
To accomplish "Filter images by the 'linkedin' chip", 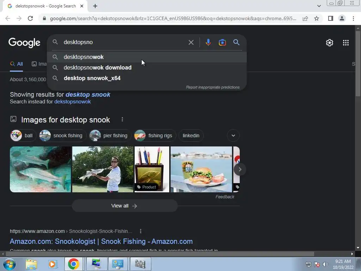I will 191,135.
